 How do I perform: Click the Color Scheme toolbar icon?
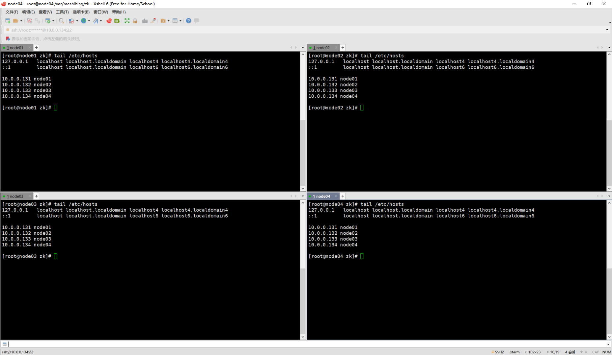click(71, 21)
